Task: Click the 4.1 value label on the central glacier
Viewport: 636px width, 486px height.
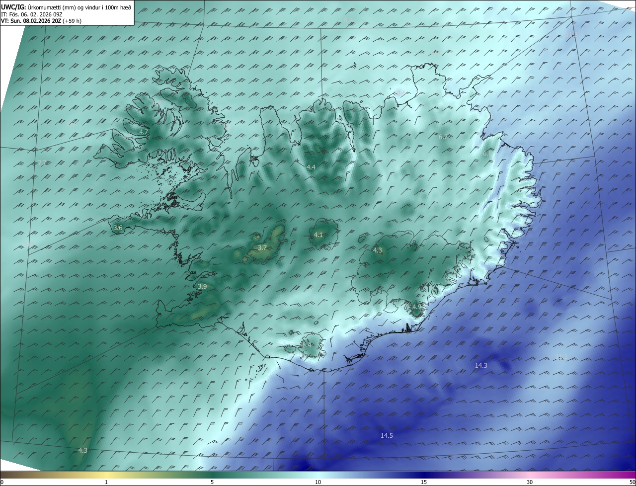Action: (x=318, y=235)
